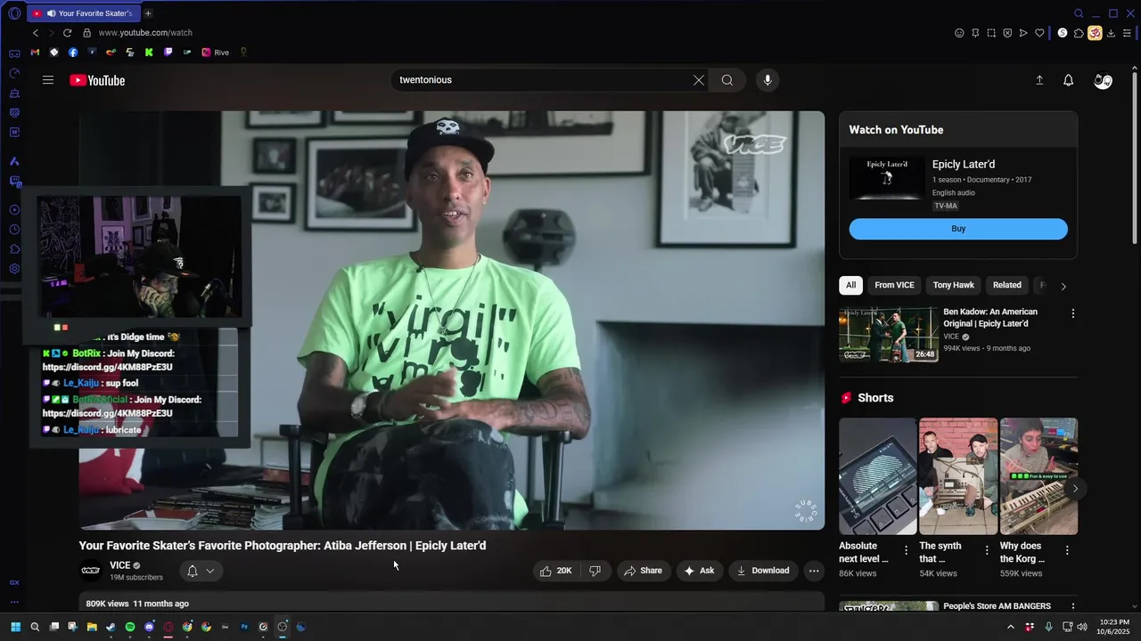Viewport: 1141px width, 641px height.
Task: Open YouTube notifications bell in header
Action: [1068, 80]
